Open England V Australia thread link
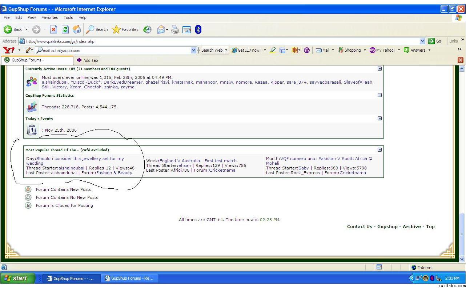This screenshot has width=466, height=288. [198, 161]
